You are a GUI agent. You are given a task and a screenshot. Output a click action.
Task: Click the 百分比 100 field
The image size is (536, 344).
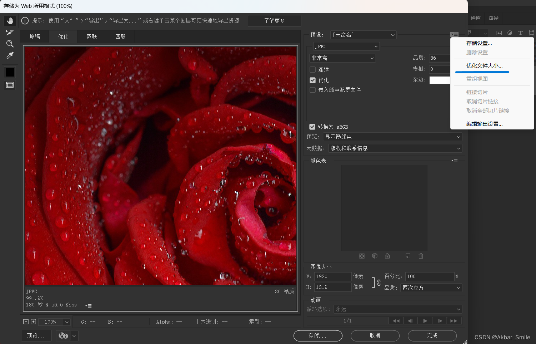click(430, 276)
